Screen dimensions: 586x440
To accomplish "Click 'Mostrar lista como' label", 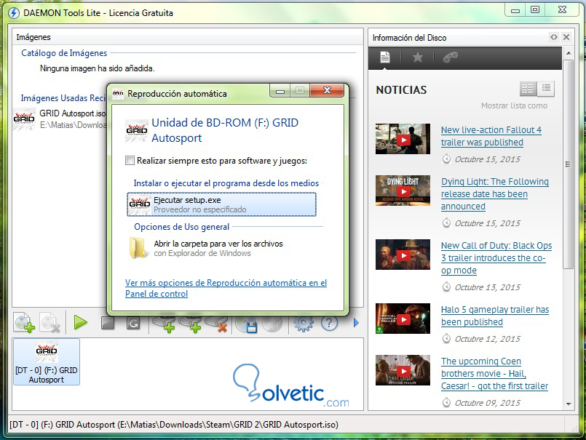I will [514, 105].
